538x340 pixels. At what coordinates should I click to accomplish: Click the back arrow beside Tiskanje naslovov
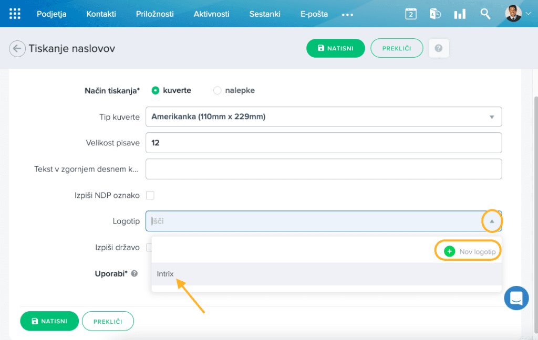[17, 49]
